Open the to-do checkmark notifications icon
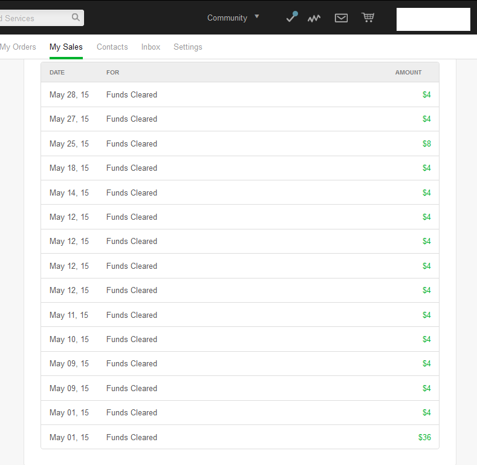Screen dimensions: 477x465 tap(291, 18)
